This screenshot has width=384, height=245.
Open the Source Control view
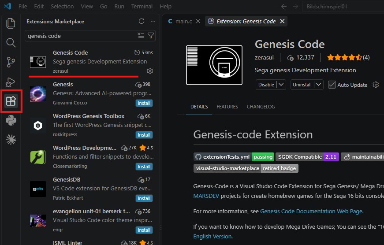click(x=11, y=62)
